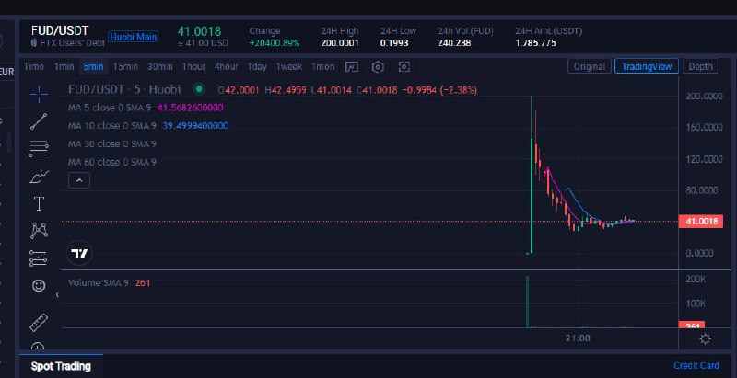
Task: Open the horizontal lines pitchfork tool
Action: tap(39, 149)
